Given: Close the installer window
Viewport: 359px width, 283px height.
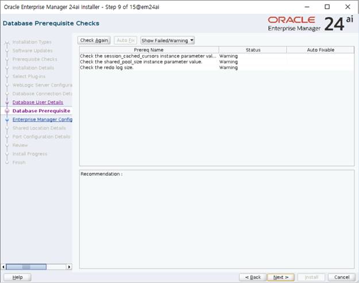Looking at the screenshot, I should point(348,7).
